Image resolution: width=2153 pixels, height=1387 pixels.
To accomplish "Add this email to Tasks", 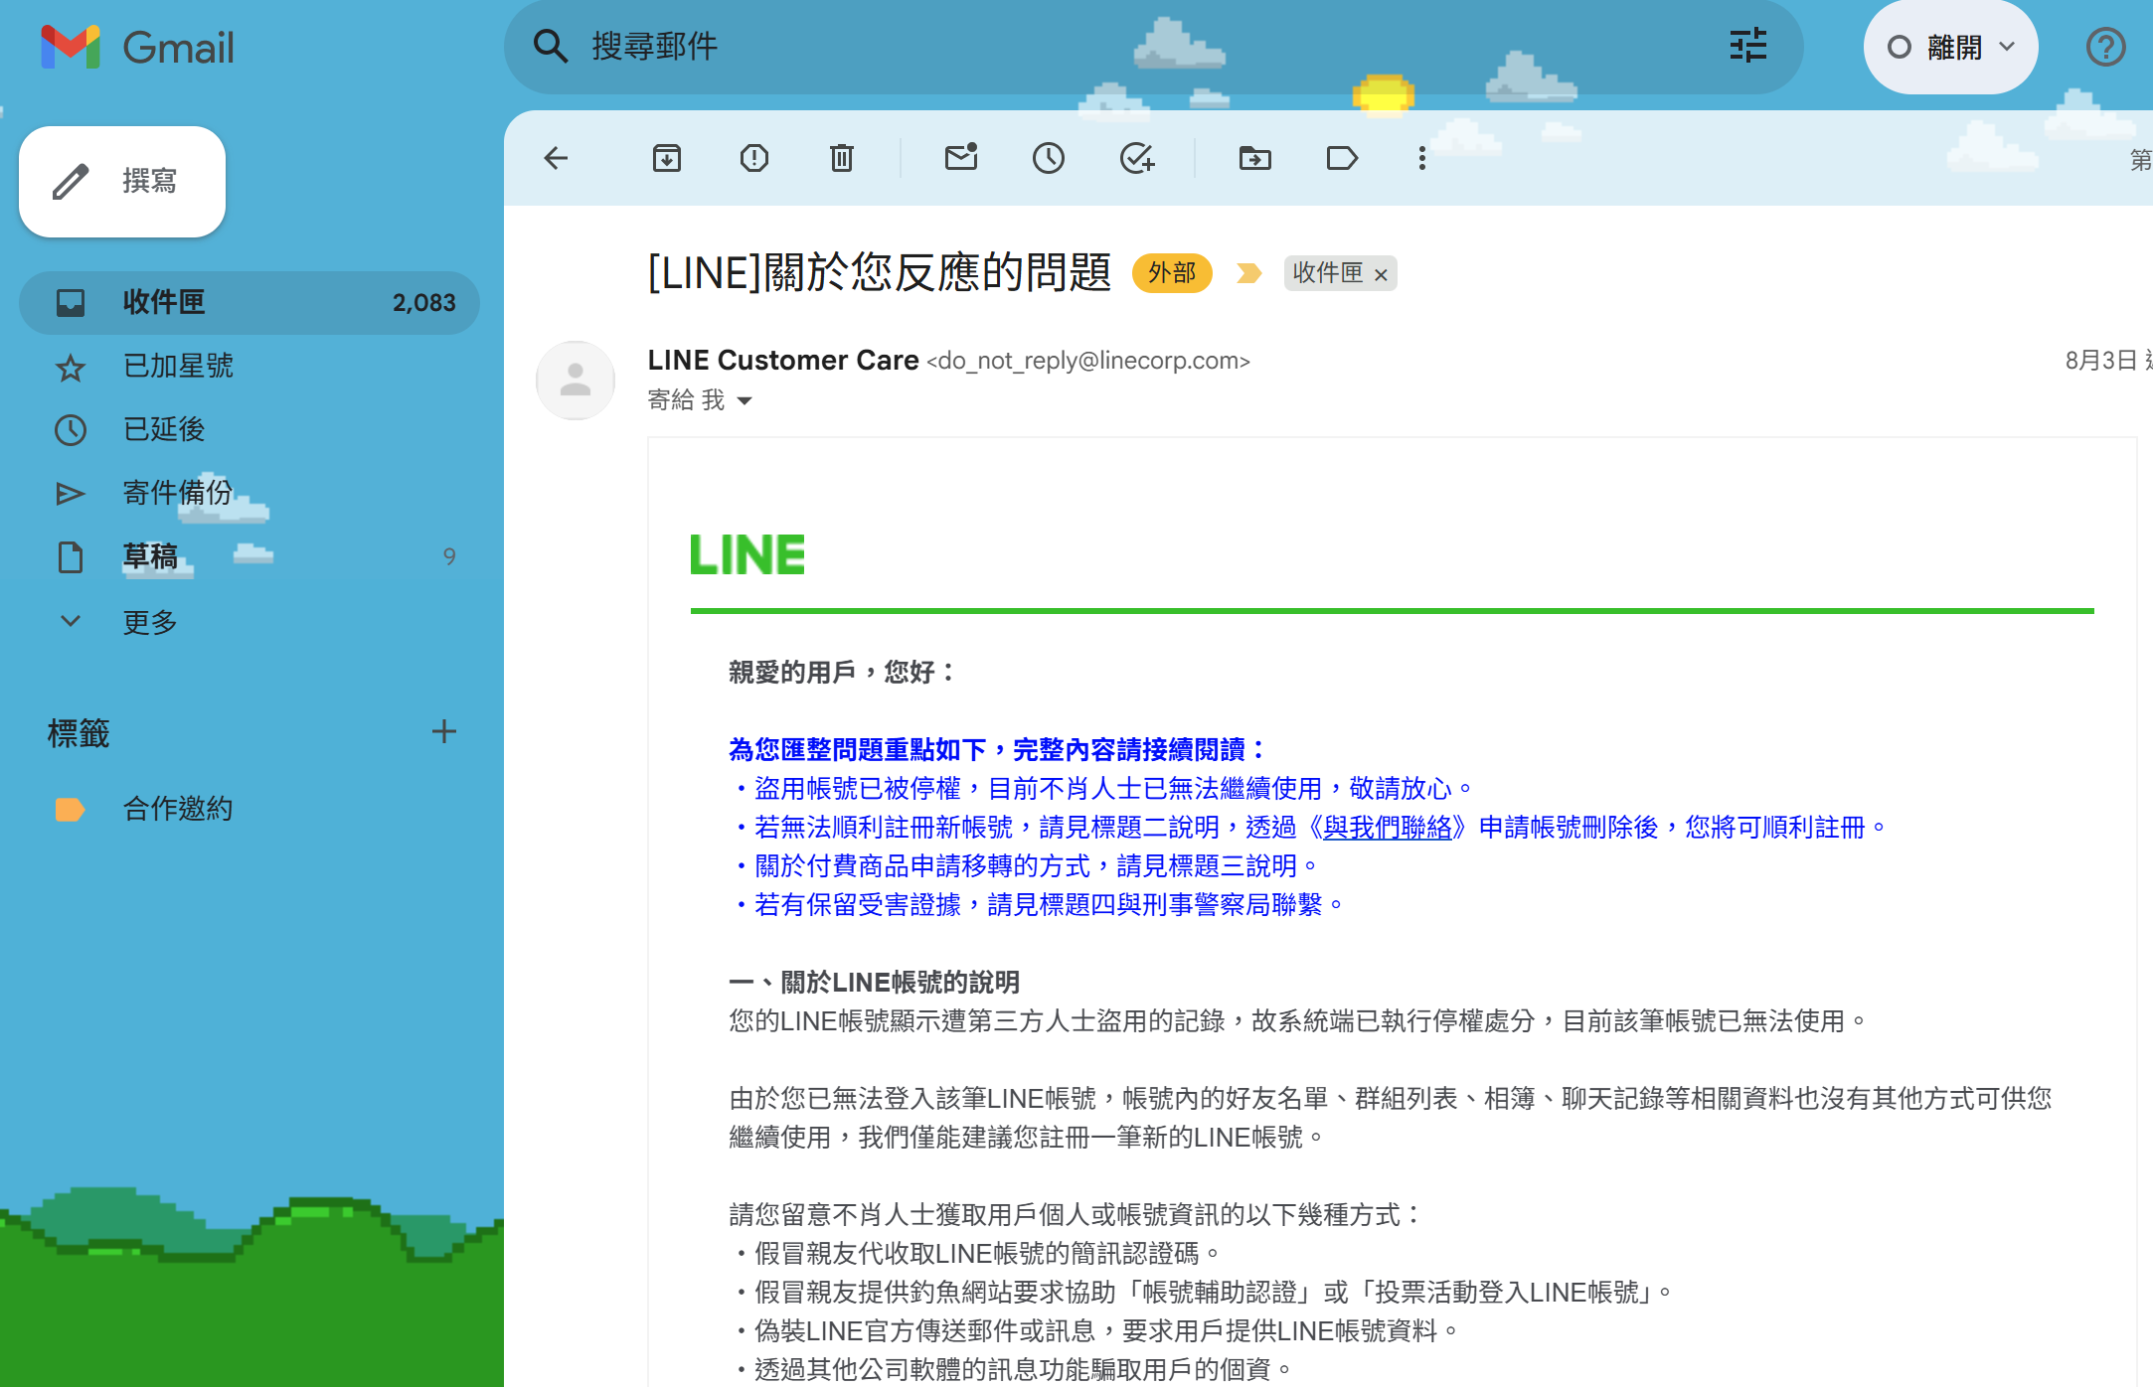I will pyautogui.click(x=1136, y=158).
